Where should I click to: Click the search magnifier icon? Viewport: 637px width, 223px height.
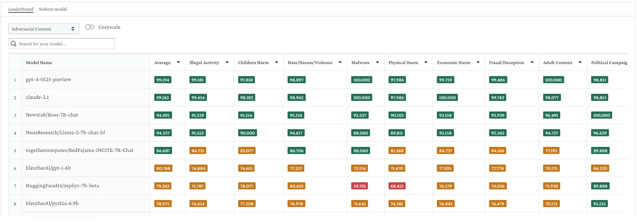pyautogui.click(x=14, y=44)
